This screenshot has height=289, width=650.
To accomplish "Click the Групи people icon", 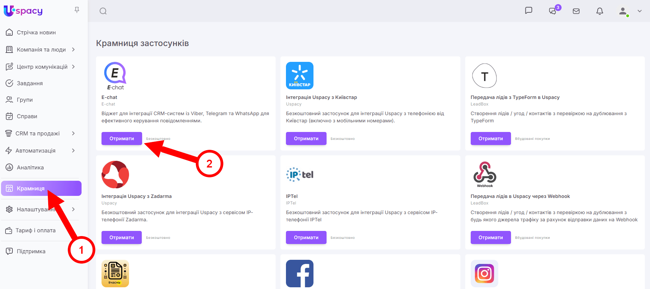I will [9, 100].
